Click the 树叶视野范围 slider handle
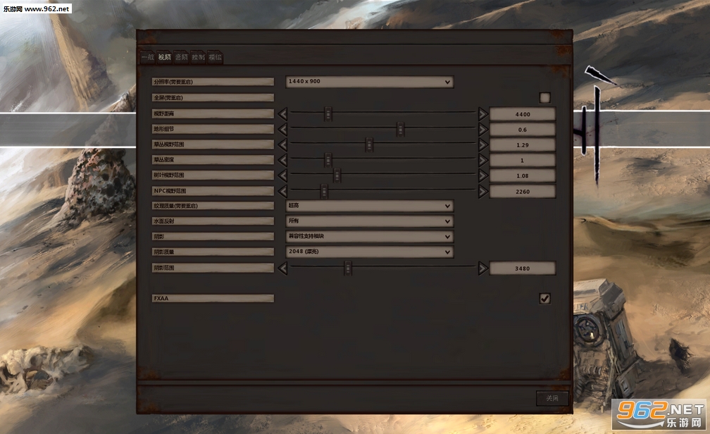Image resolution: width=710 pixels, height=434 pixels. pos(337,175)
